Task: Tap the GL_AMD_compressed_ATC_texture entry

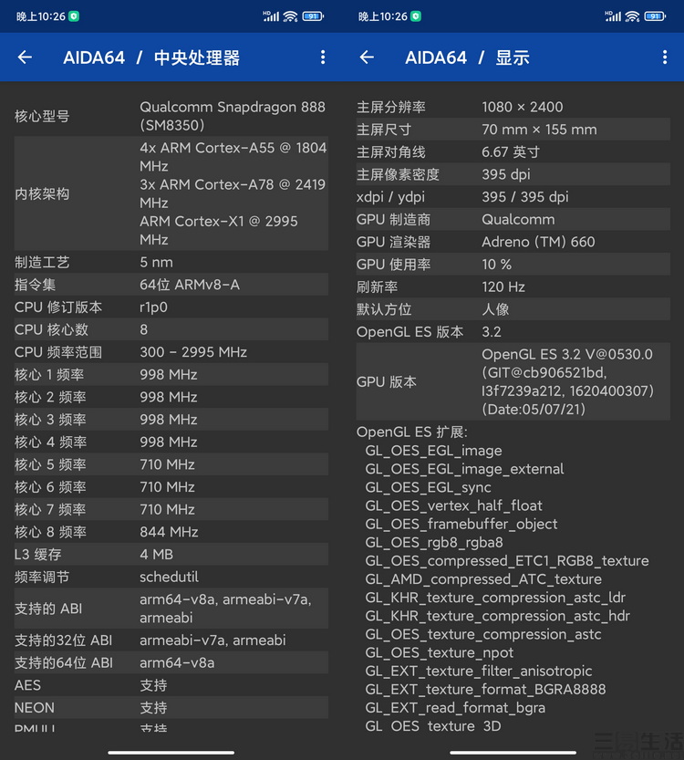Action: pyautogui.click(x=483, y=578)
